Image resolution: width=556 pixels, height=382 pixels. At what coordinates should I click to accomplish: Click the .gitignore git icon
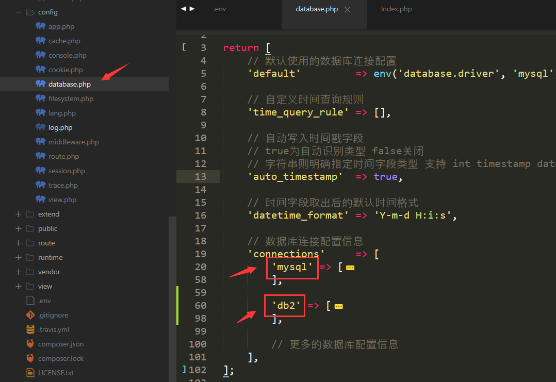(x=30, y=314)
